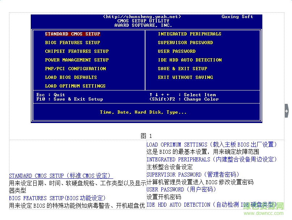
Task: Select USER PASSWORD
Action: point(177,51)
